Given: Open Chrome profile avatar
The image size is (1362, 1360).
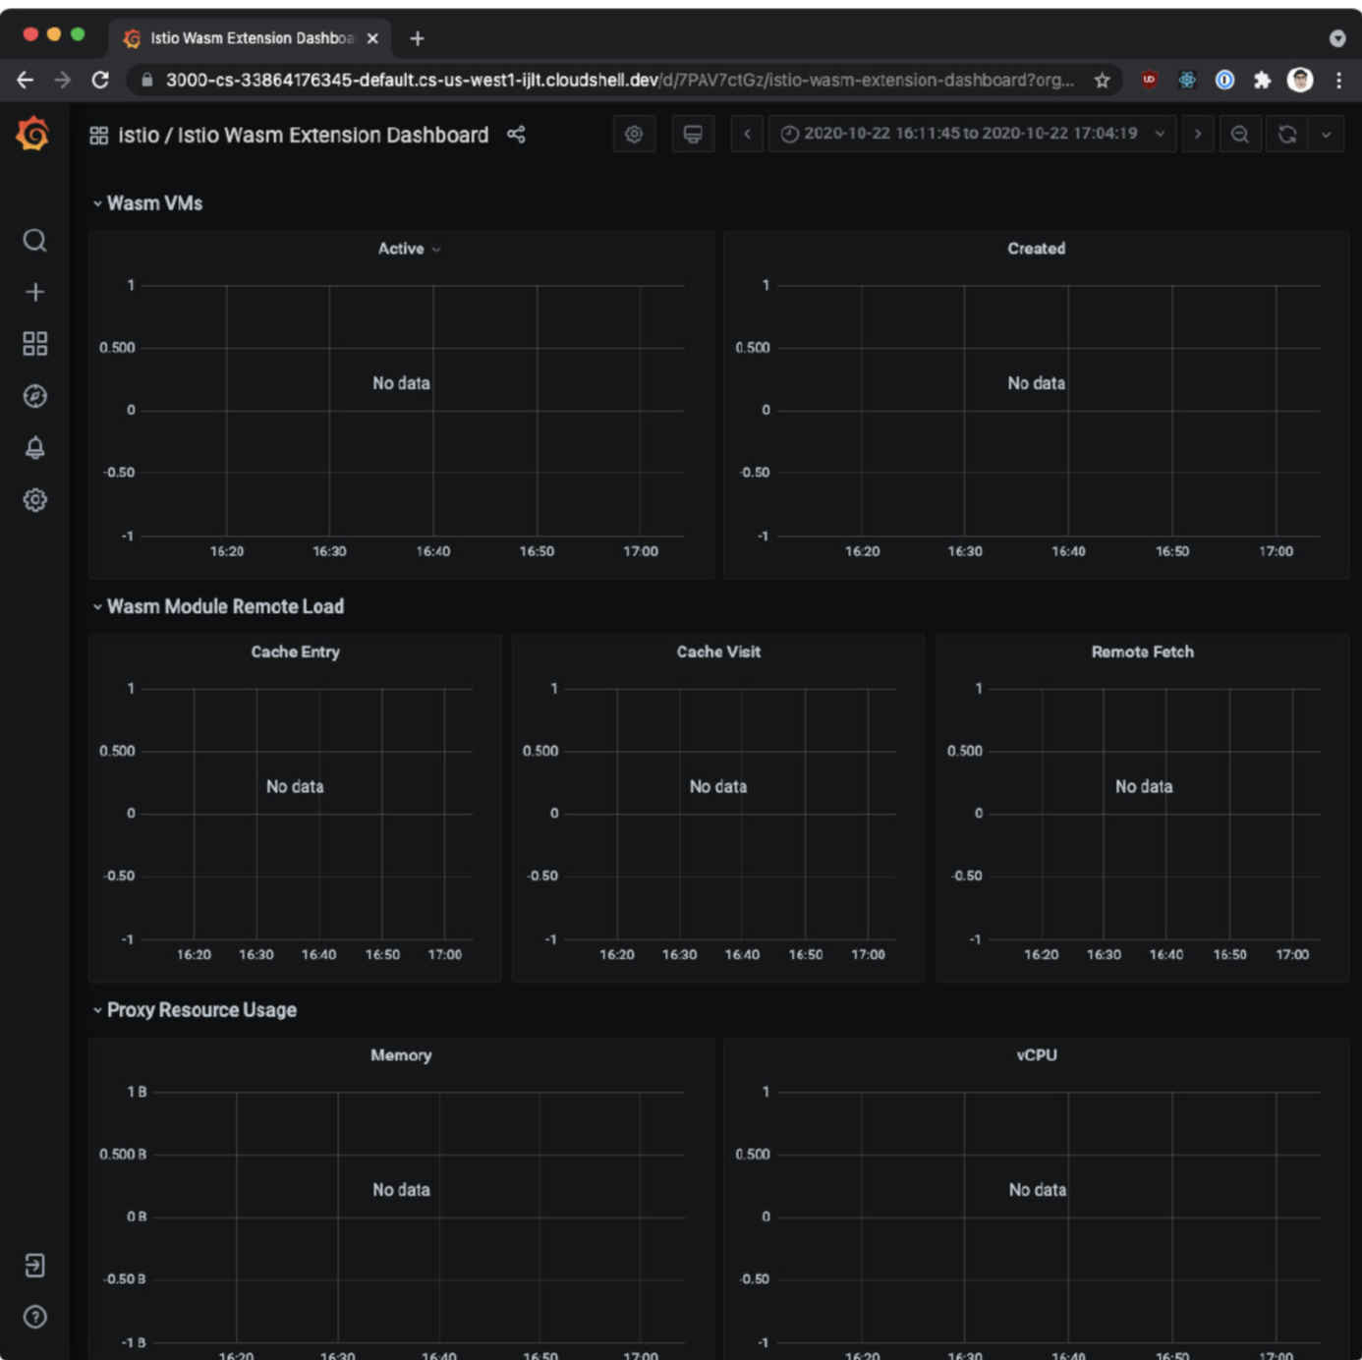Looking at the screenshot, I should [1300, 80].
